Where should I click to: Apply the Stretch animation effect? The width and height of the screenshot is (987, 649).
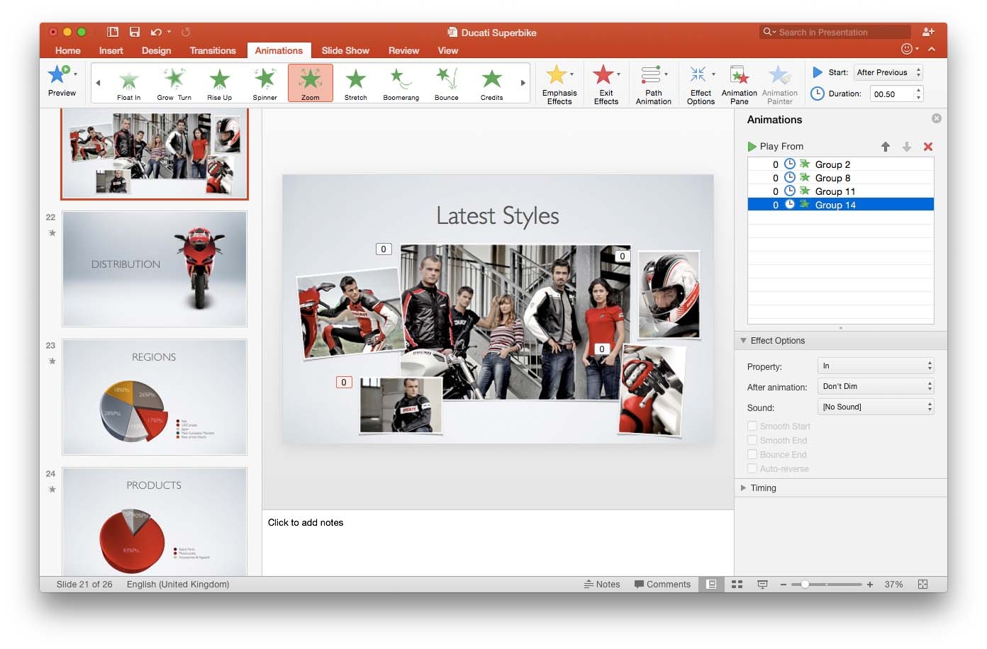pos(356,84)
